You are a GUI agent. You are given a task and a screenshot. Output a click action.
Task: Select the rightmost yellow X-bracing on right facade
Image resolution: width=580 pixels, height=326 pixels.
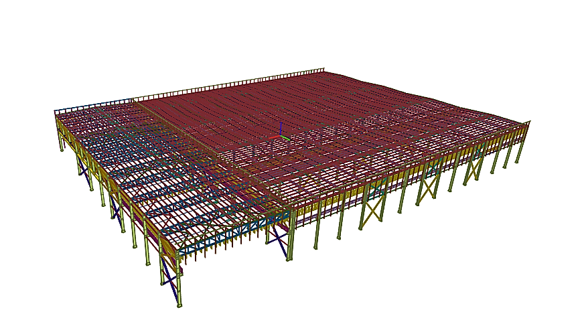tap(475, 164)
